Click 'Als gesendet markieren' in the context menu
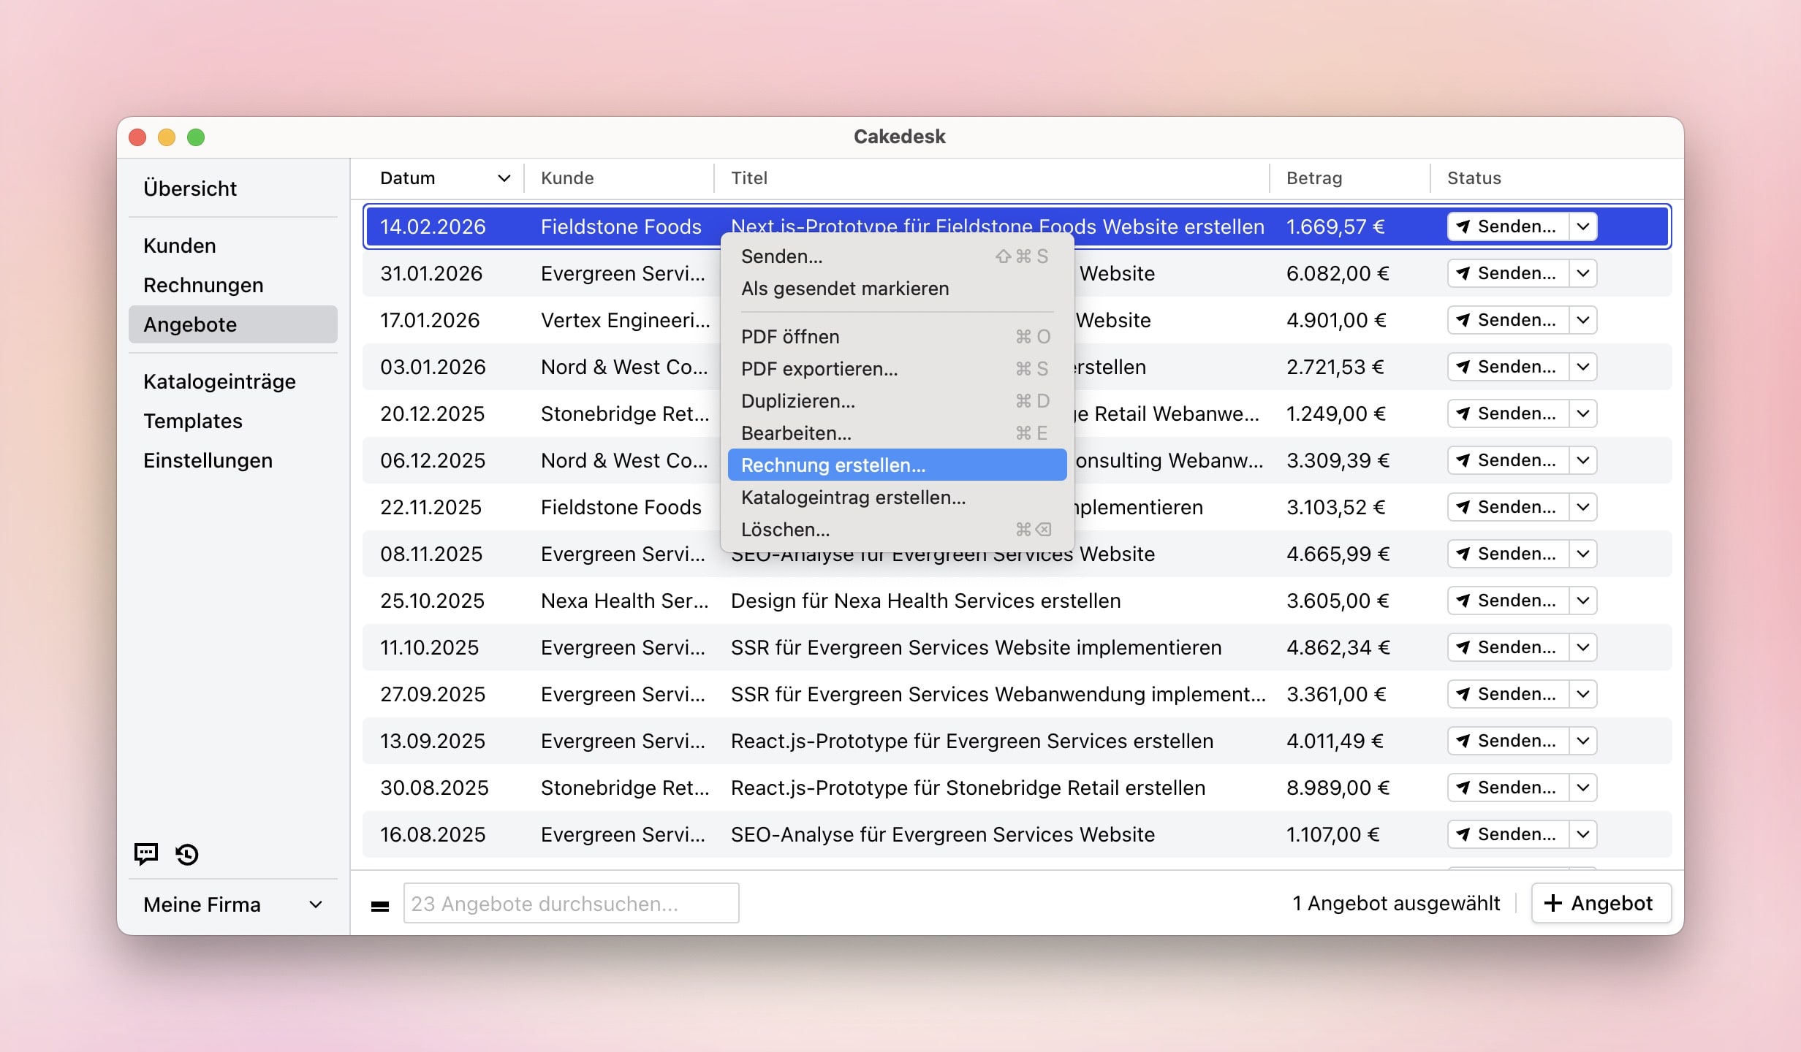The width and height of the screenshot is (1801, 1052). pos(845,289)
